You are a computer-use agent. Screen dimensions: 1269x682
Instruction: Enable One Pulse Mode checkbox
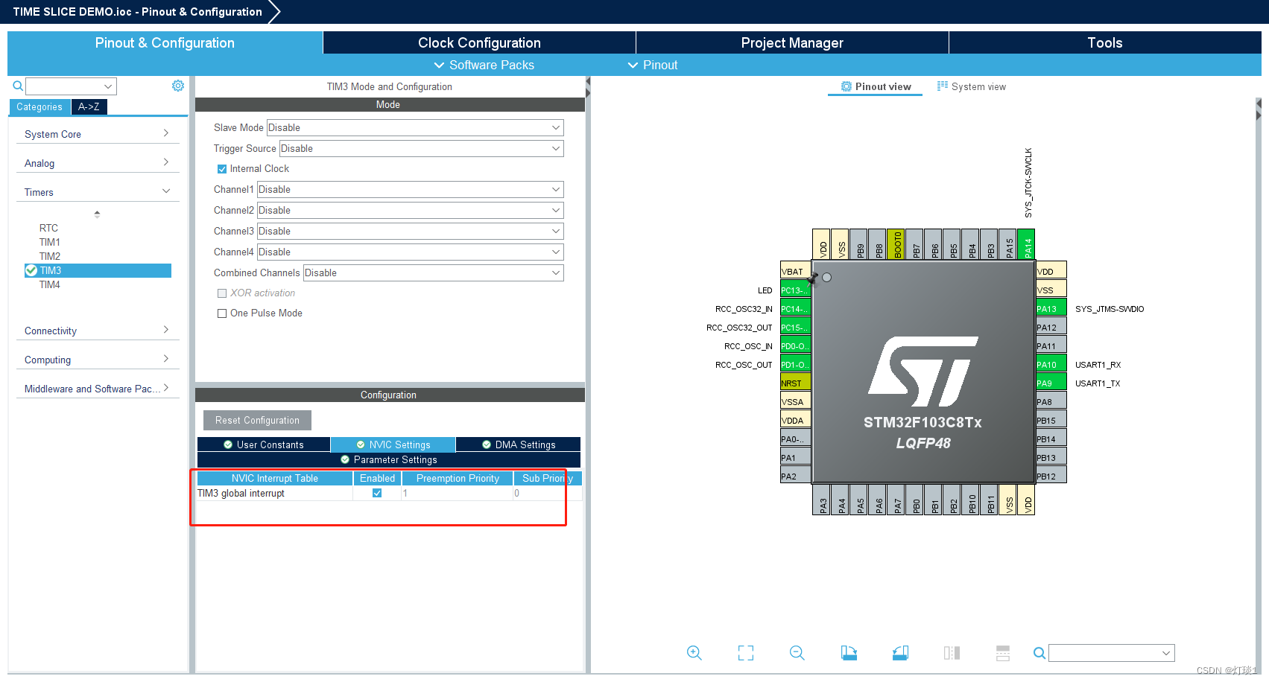click(222, 313)
